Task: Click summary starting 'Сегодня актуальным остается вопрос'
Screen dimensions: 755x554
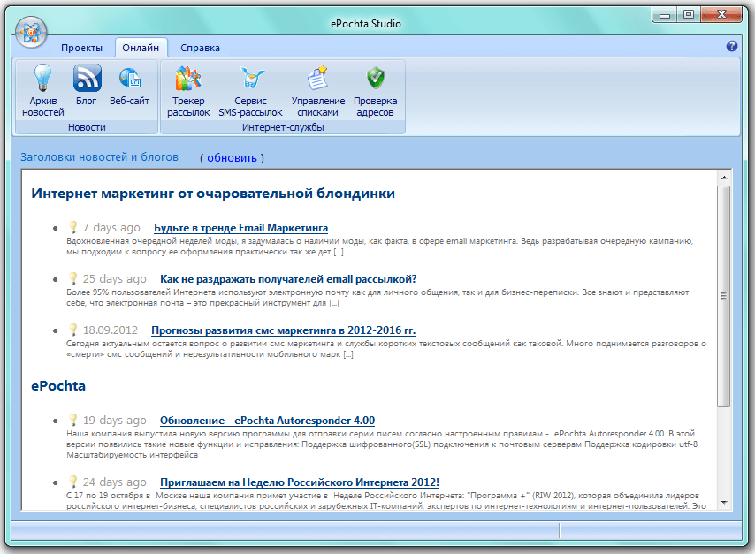Action: point(386,349)
